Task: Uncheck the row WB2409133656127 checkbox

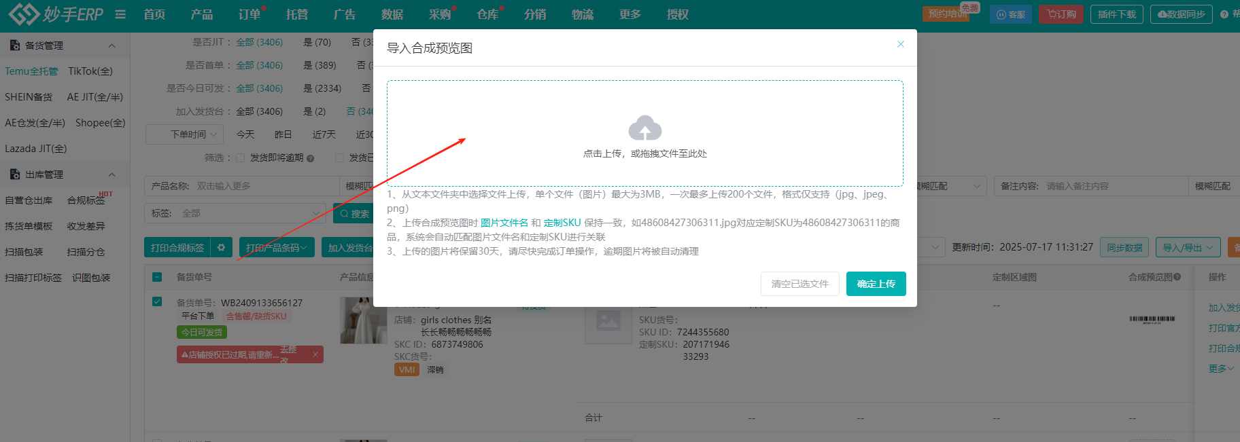Action: tap(157, 301)
